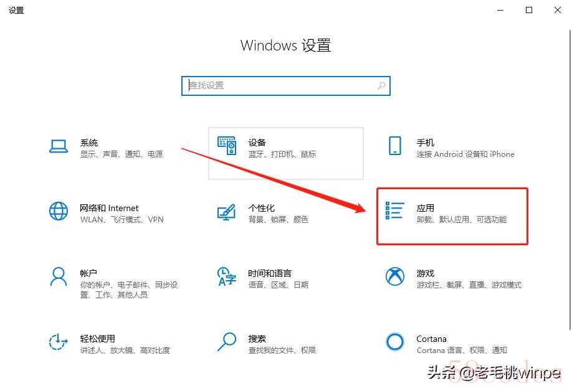Screen dimensions: 572x391
Task: Open the 网络和 Internet globe icon
Action: [x=59, y=211]
